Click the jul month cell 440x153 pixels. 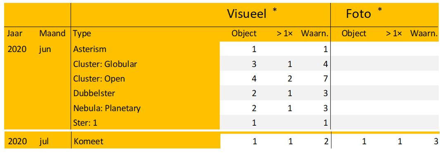[43, 141]
